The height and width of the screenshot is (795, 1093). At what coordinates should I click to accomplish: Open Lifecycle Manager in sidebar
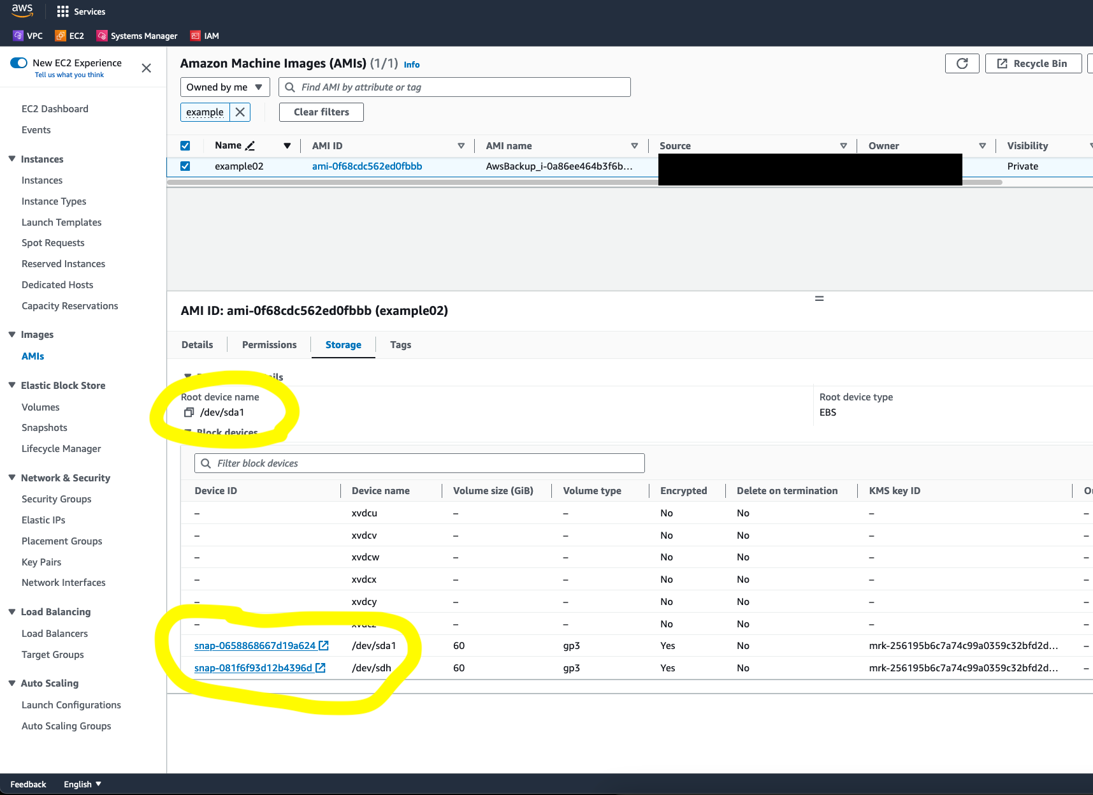61,449
